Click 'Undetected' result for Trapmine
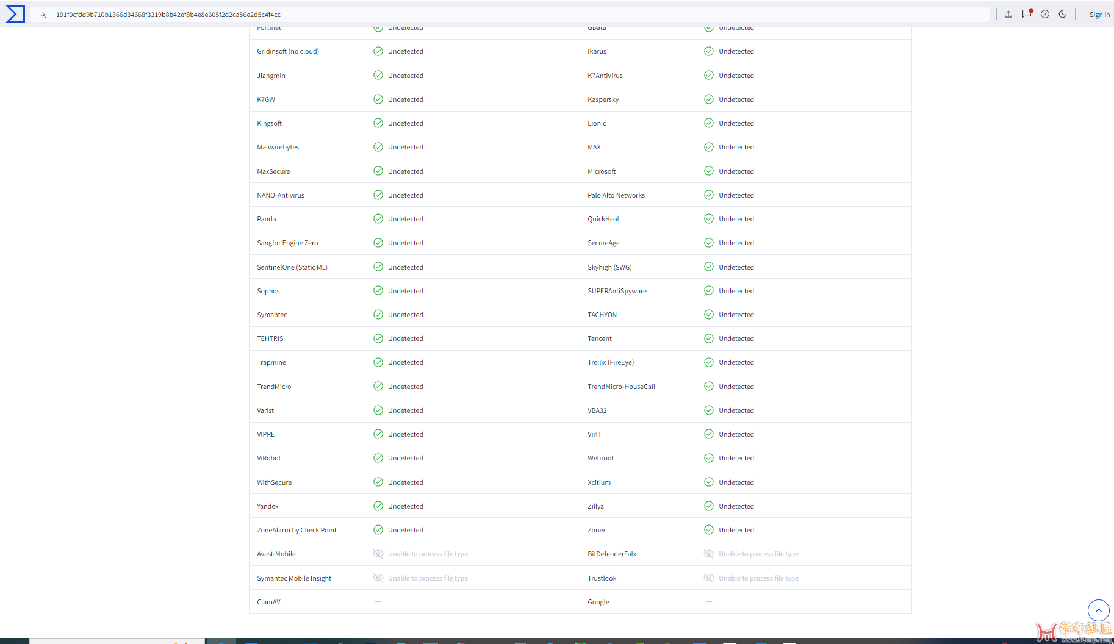This screenshot has width=1114, height=644. (406, 362)
